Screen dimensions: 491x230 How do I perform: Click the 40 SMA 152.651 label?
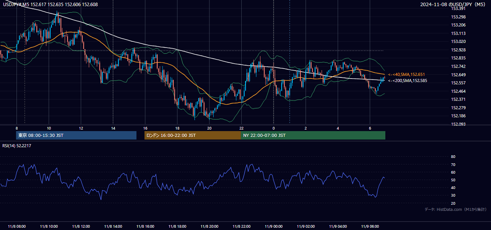(x=406, y=74)
